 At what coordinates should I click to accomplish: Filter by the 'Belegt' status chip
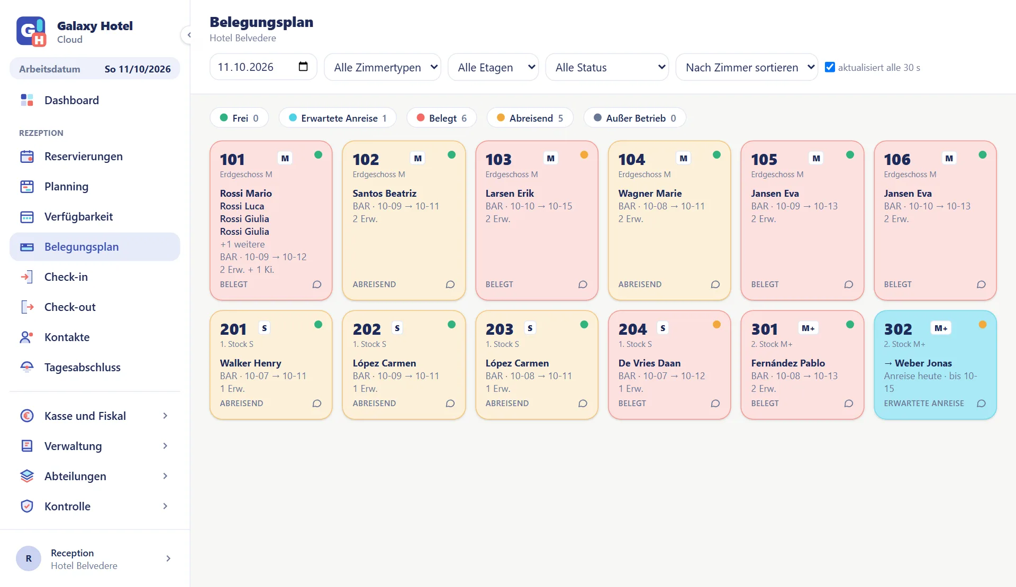tap(442, 118)
